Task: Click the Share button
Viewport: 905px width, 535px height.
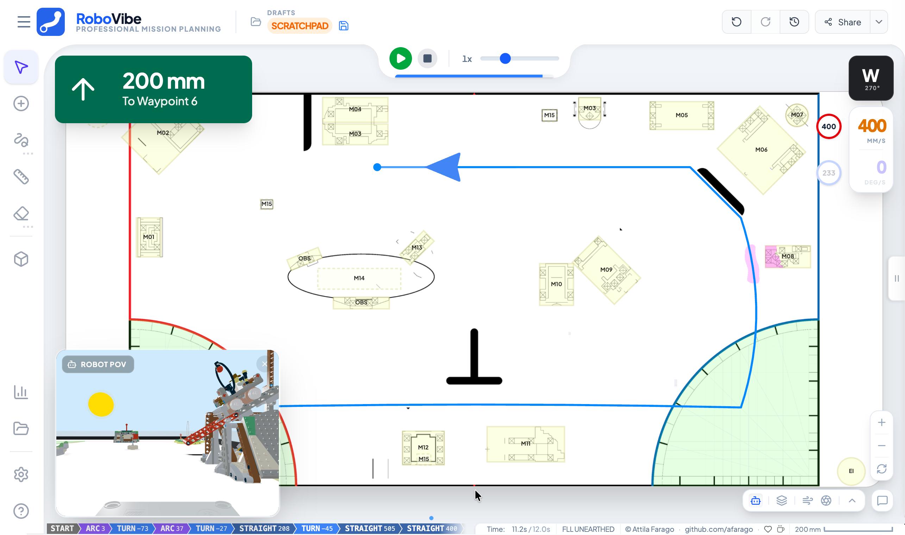Action: click(x=843, y=22)
